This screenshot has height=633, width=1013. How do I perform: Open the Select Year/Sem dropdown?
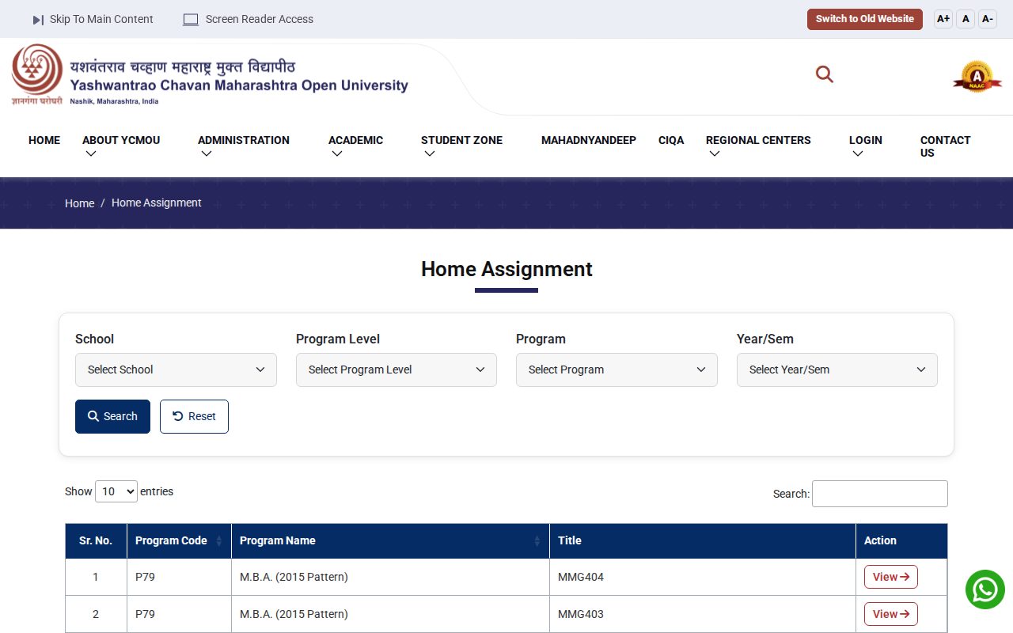(837, 370)
